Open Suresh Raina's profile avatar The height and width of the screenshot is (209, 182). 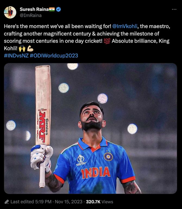(x=10, y=12)
